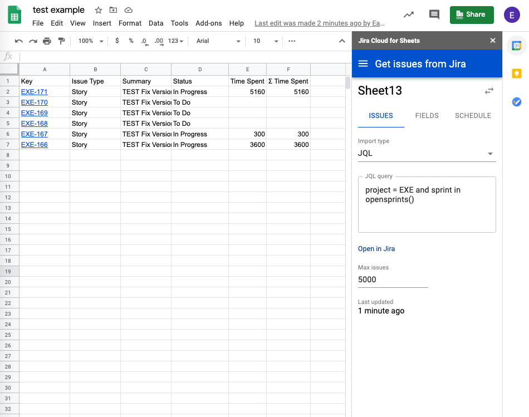Open Google Calendar from side panel

(x=516, y=45)
